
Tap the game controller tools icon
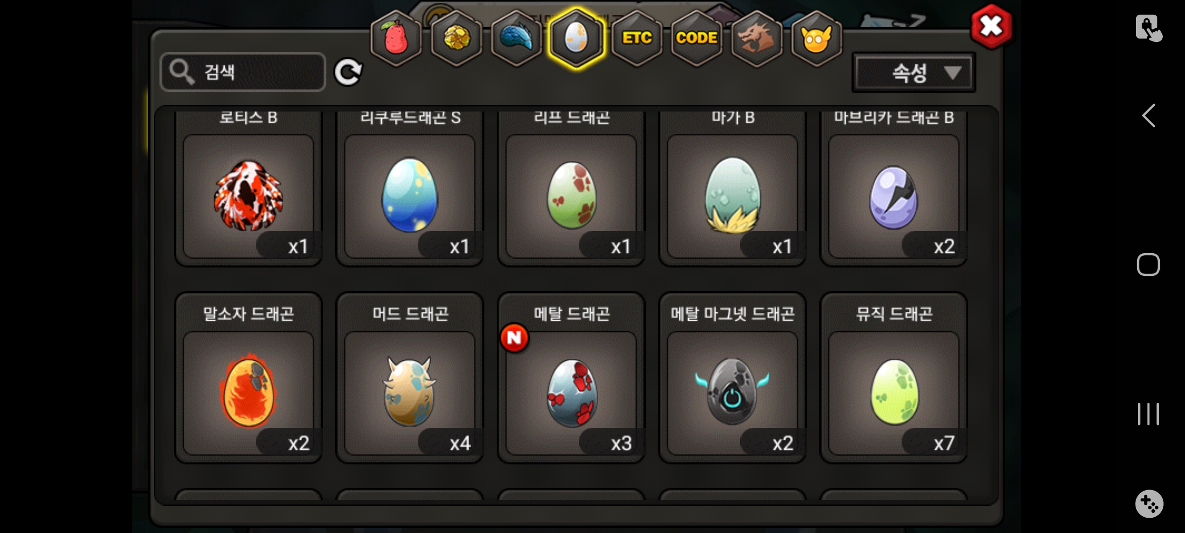point(1149,504)
